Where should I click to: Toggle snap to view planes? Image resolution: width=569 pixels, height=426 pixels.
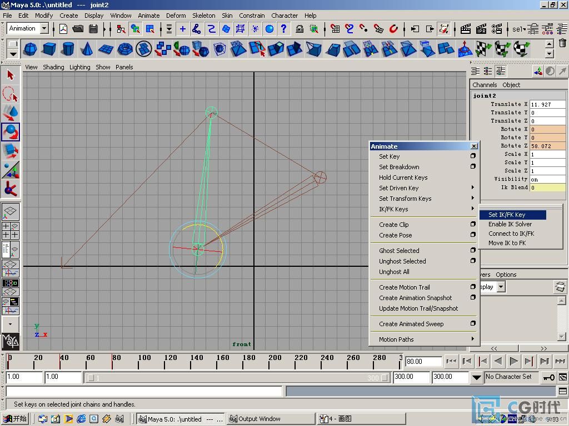(378, 29)
